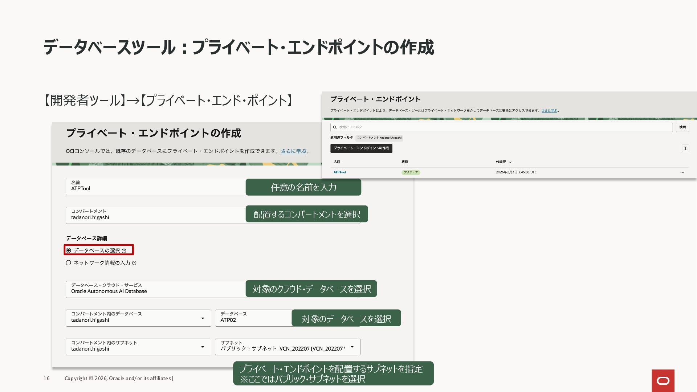Expand コンパートメント内のサブネット dropdown

pos(203,347)
